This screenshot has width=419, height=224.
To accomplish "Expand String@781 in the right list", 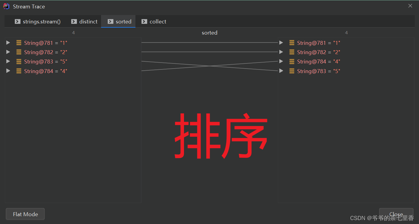I will 281,43.
